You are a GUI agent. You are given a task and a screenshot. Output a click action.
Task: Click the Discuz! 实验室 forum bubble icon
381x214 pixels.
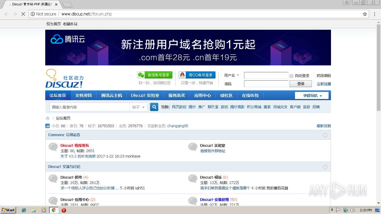[x=193, y=147]
